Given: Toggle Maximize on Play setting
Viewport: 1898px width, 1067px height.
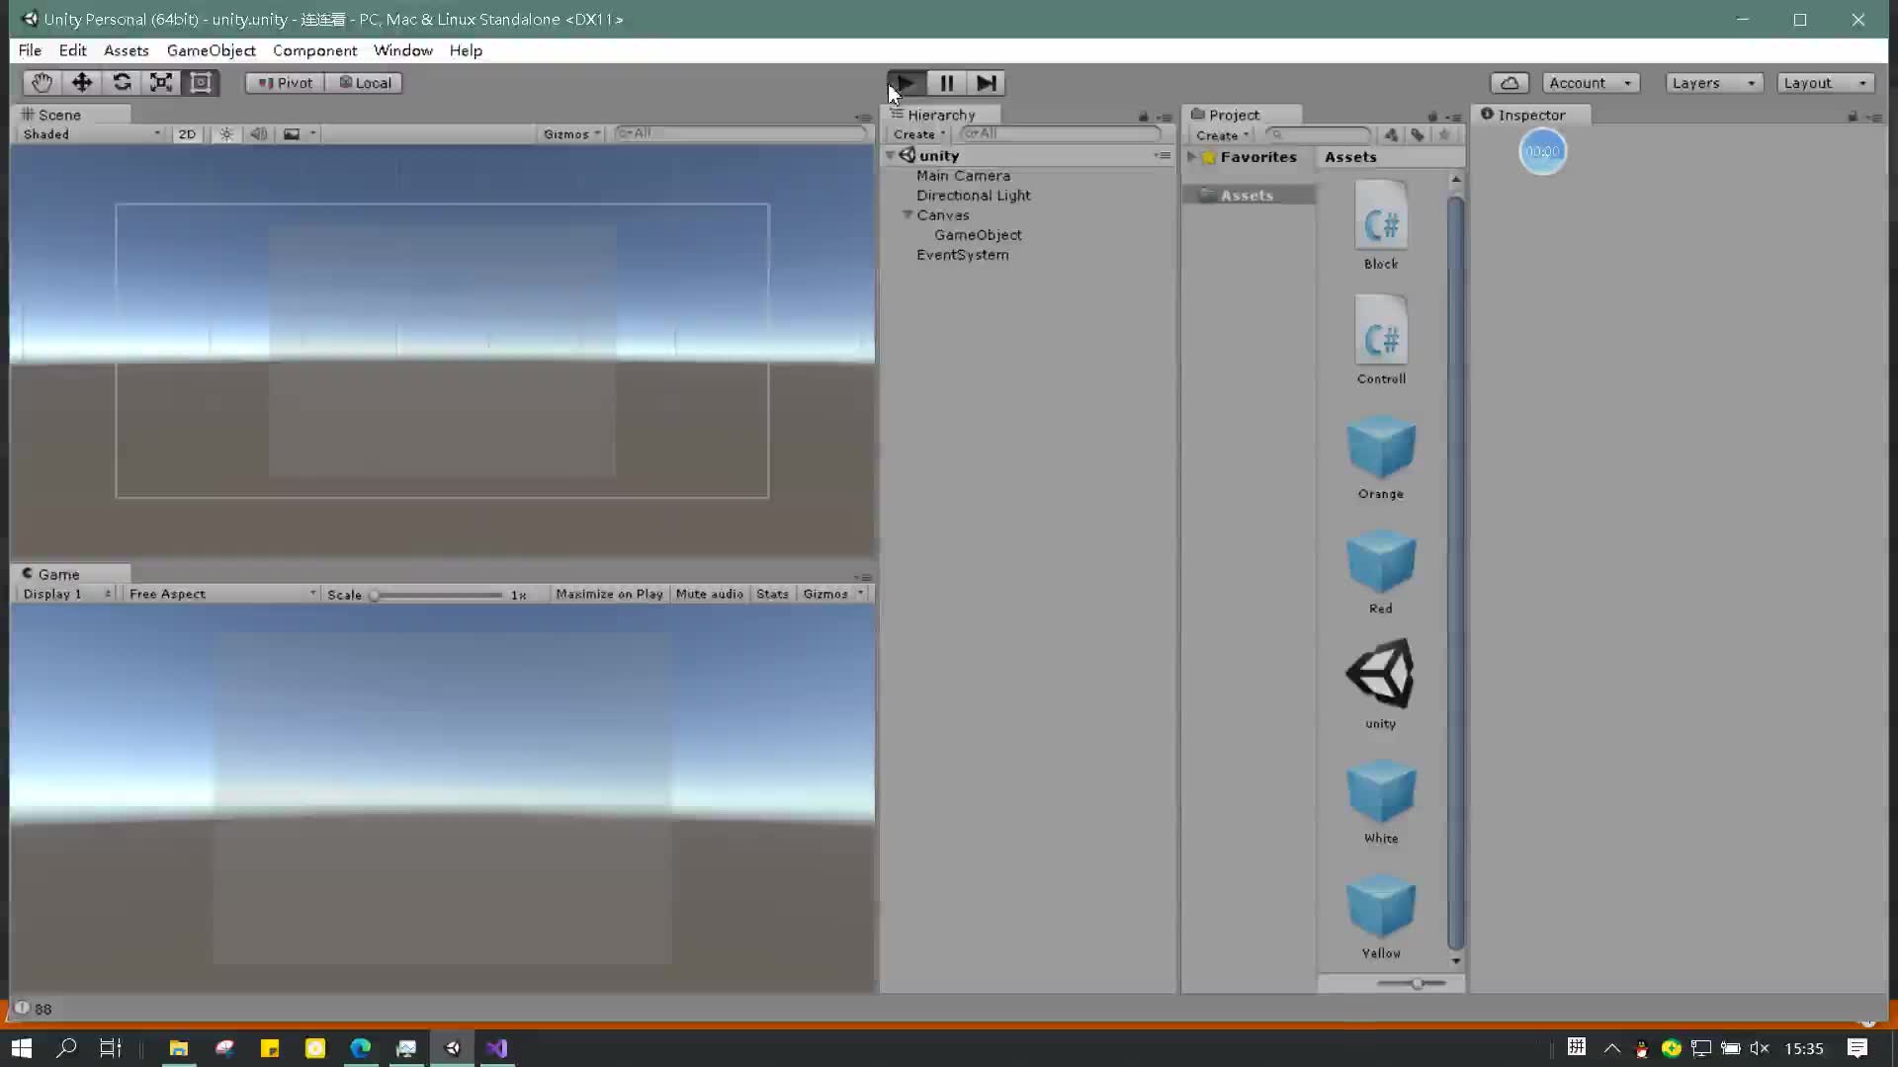Looking at the screenshot, I should [608, 593].
